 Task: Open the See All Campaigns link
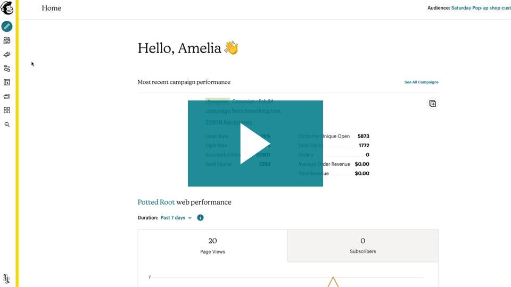421,82
